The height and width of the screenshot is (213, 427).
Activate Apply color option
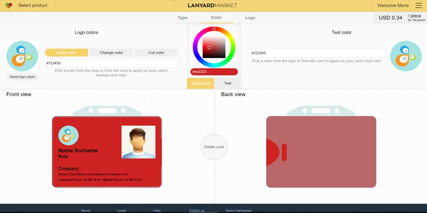pos(66,52)
